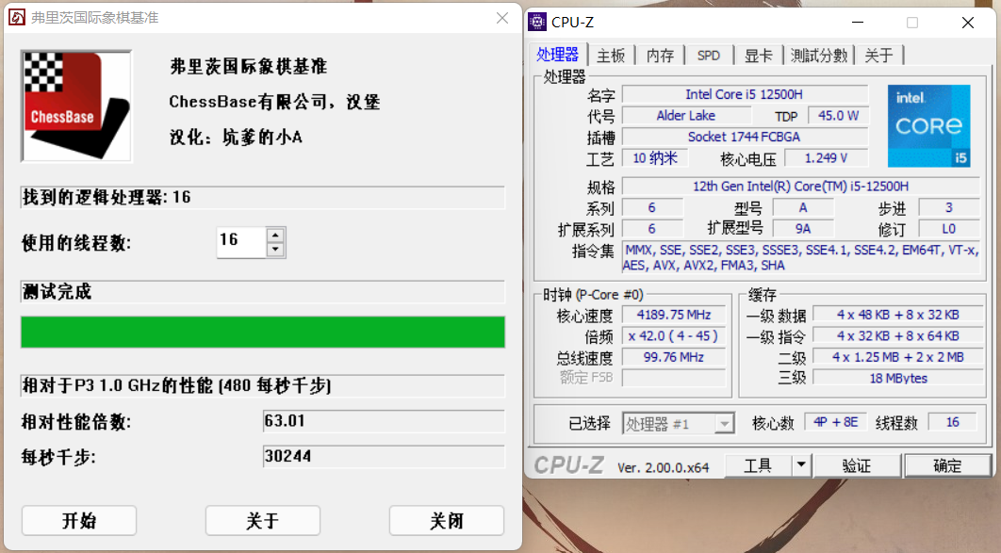
Task: Close the CPU-Z window
Action: (x=968, y=23)
